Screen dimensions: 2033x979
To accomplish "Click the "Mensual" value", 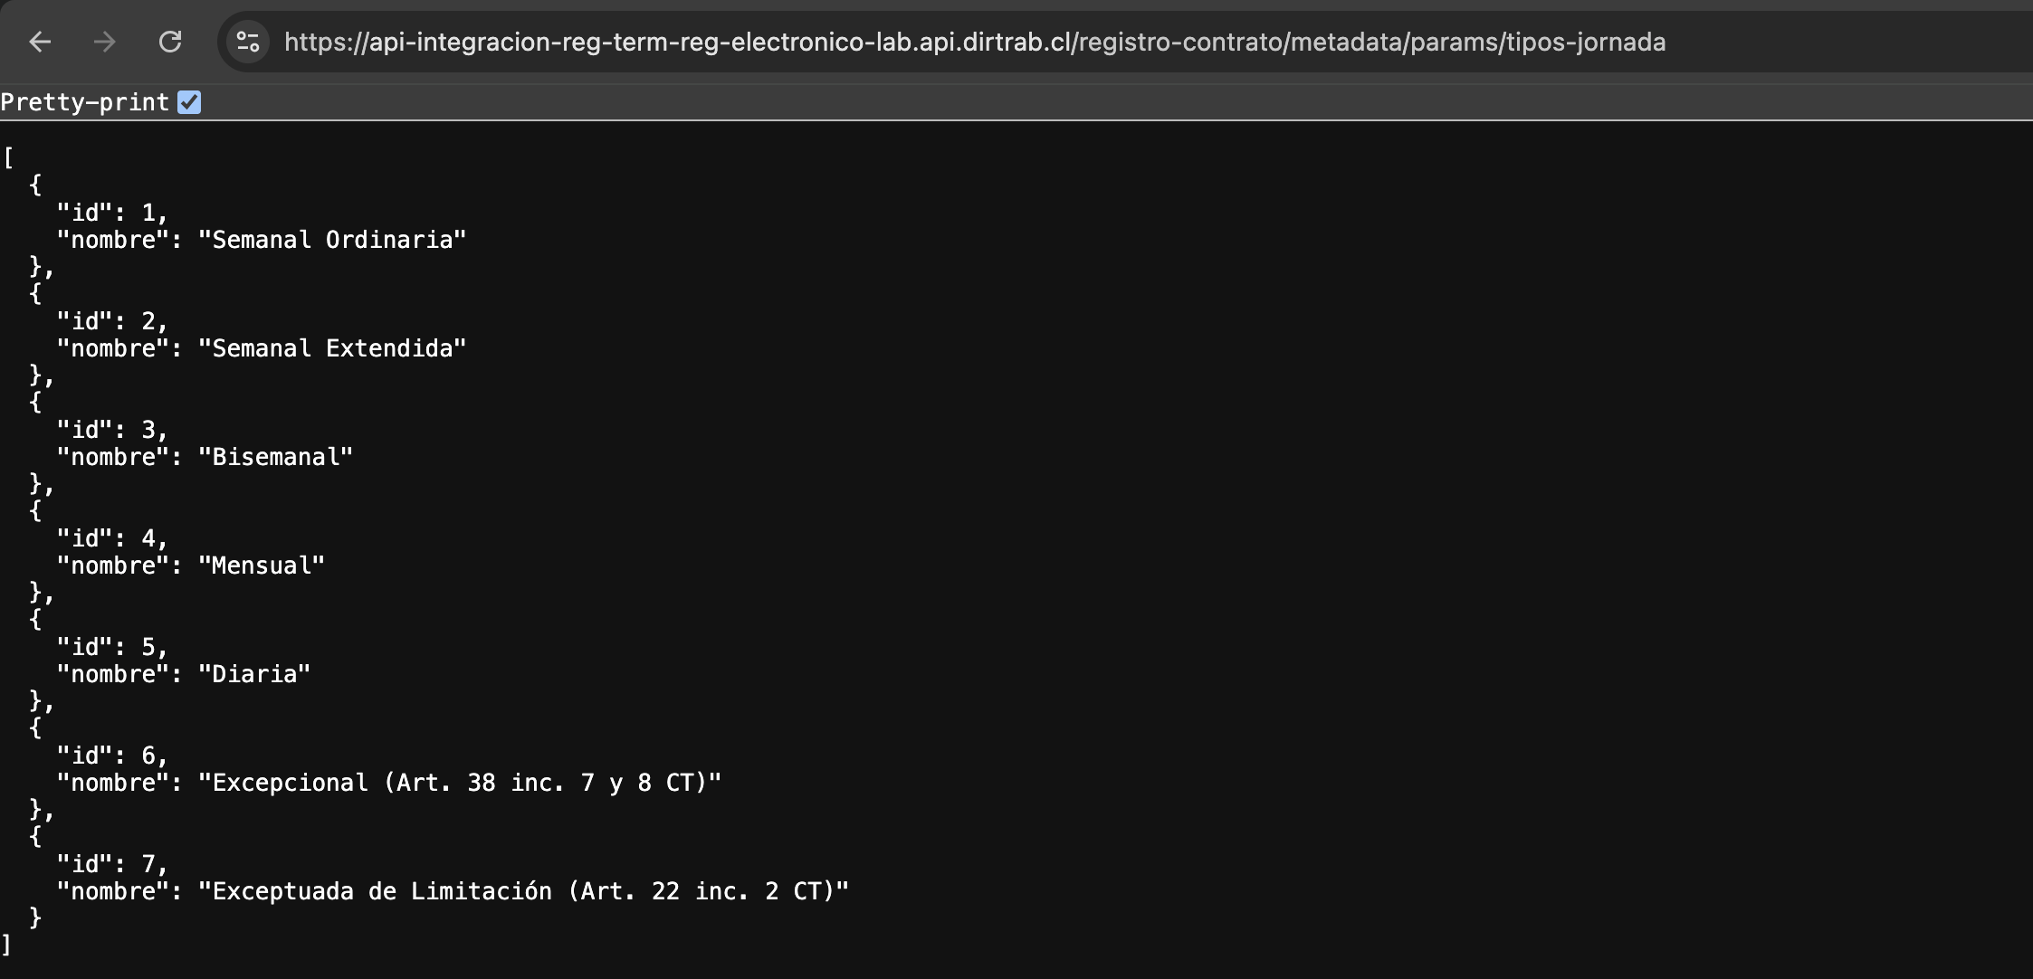I will coord(261,566).
